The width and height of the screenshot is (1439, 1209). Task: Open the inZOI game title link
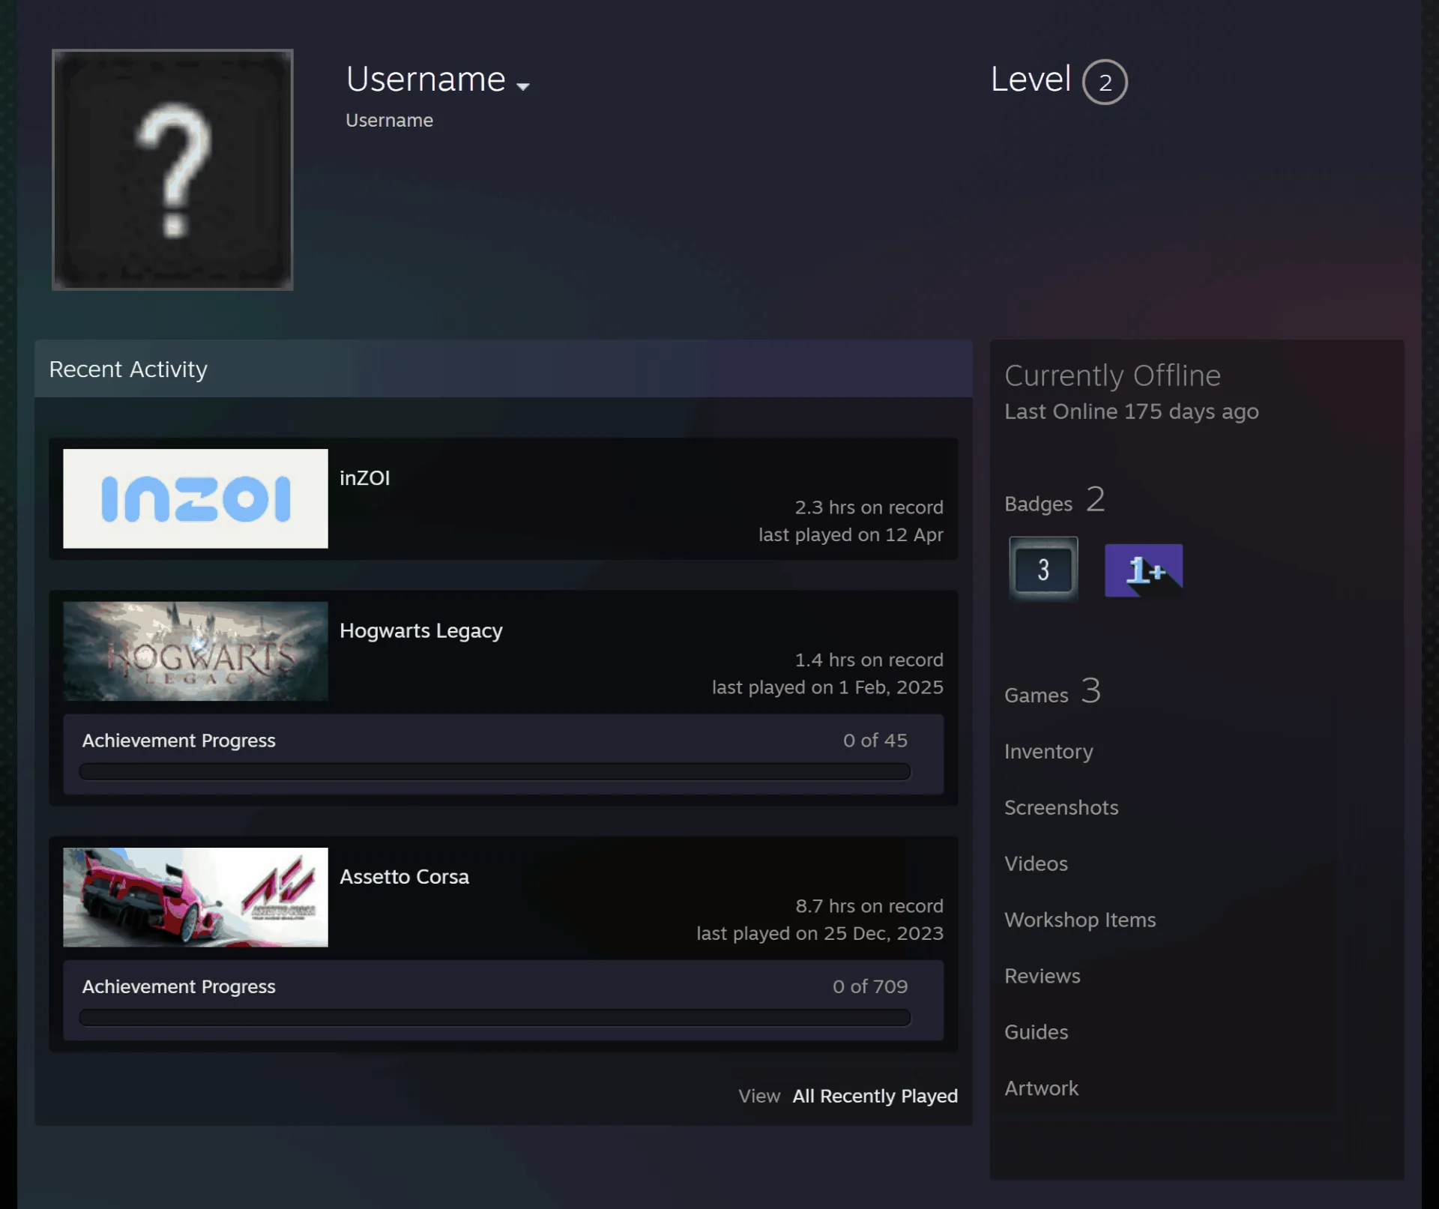365,478
